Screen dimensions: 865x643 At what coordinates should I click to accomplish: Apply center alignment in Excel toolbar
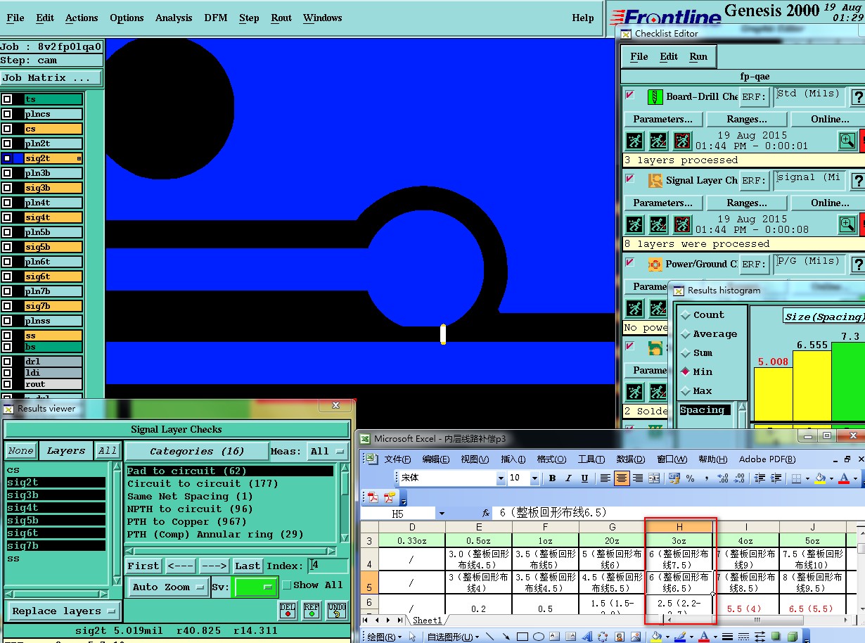[622, 478]
